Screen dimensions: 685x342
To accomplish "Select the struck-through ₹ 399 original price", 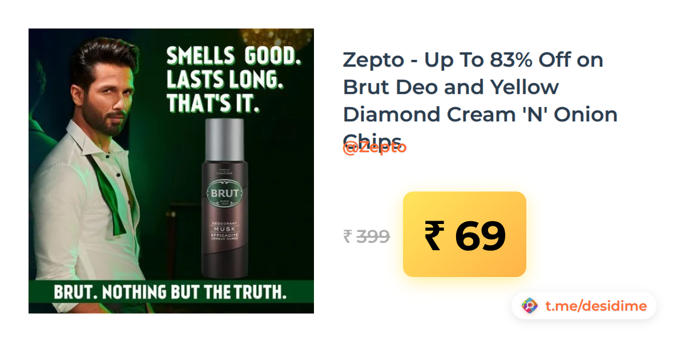I will (x=366, y=236).
